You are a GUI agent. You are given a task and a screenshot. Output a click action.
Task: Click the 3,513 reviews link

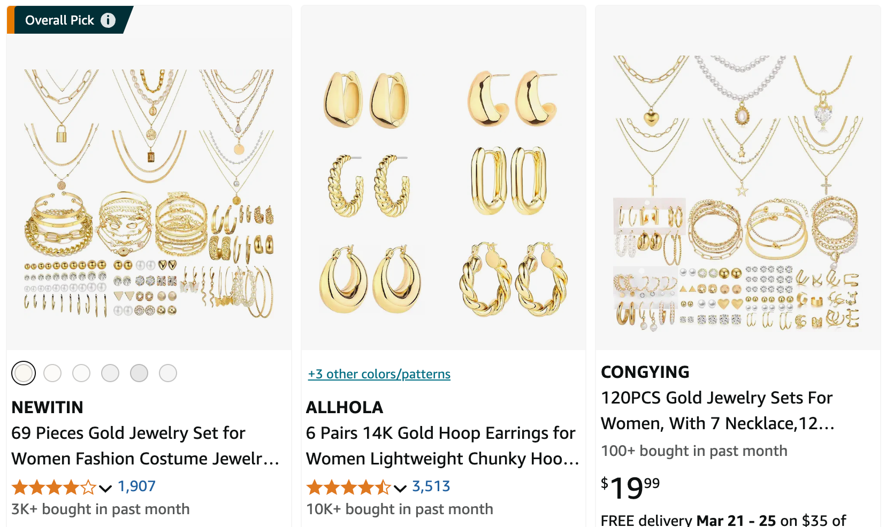tap(431, 486)
